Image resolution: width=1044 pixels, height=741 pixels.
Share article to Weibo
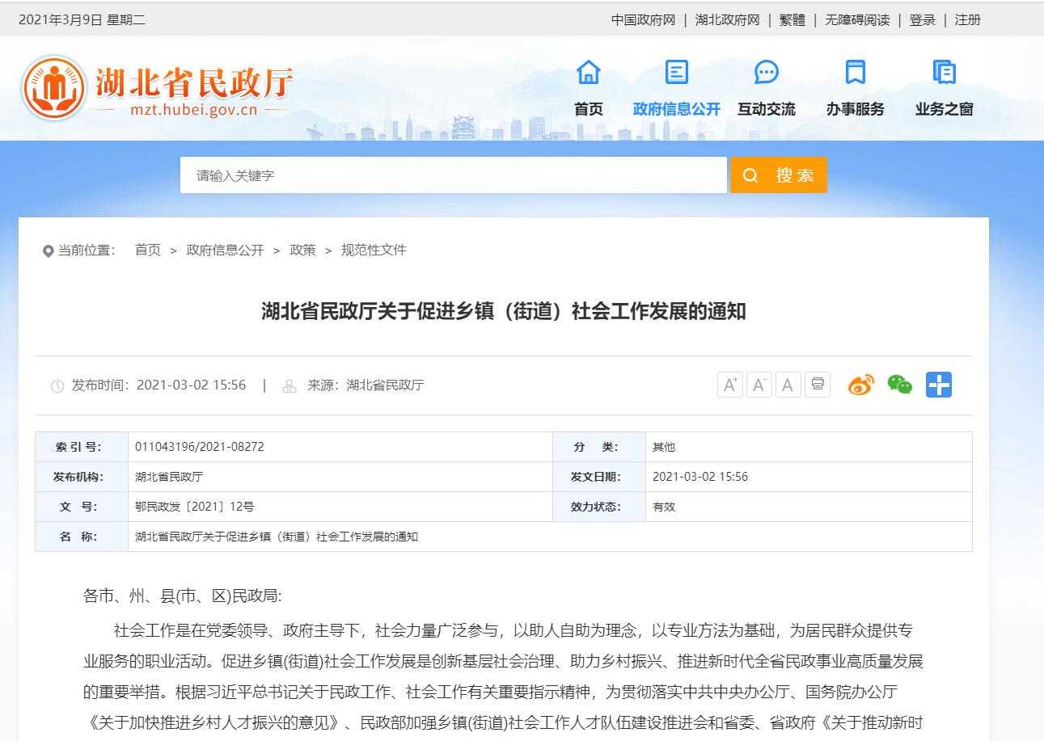[861, 385]
